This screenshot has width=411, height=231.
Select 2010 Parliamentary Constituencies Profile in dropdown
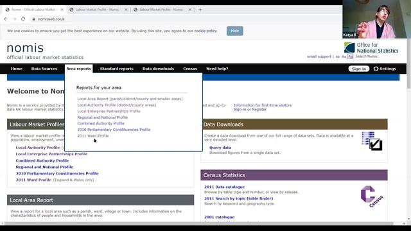point(114,130)
